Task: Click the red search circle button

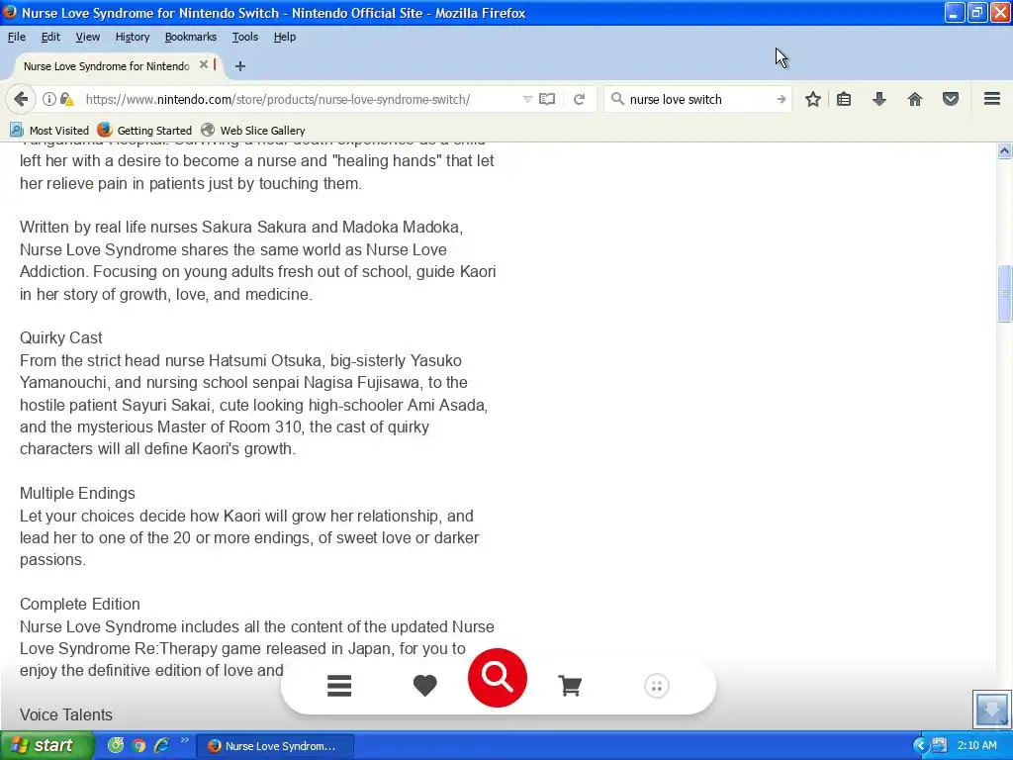Action: [x=498, y=677]
